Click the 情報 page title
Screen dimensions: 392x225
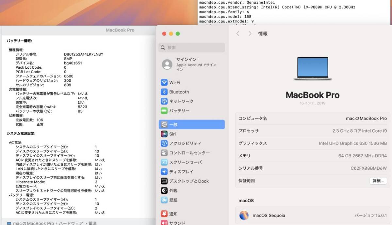(x=263, y=34)
